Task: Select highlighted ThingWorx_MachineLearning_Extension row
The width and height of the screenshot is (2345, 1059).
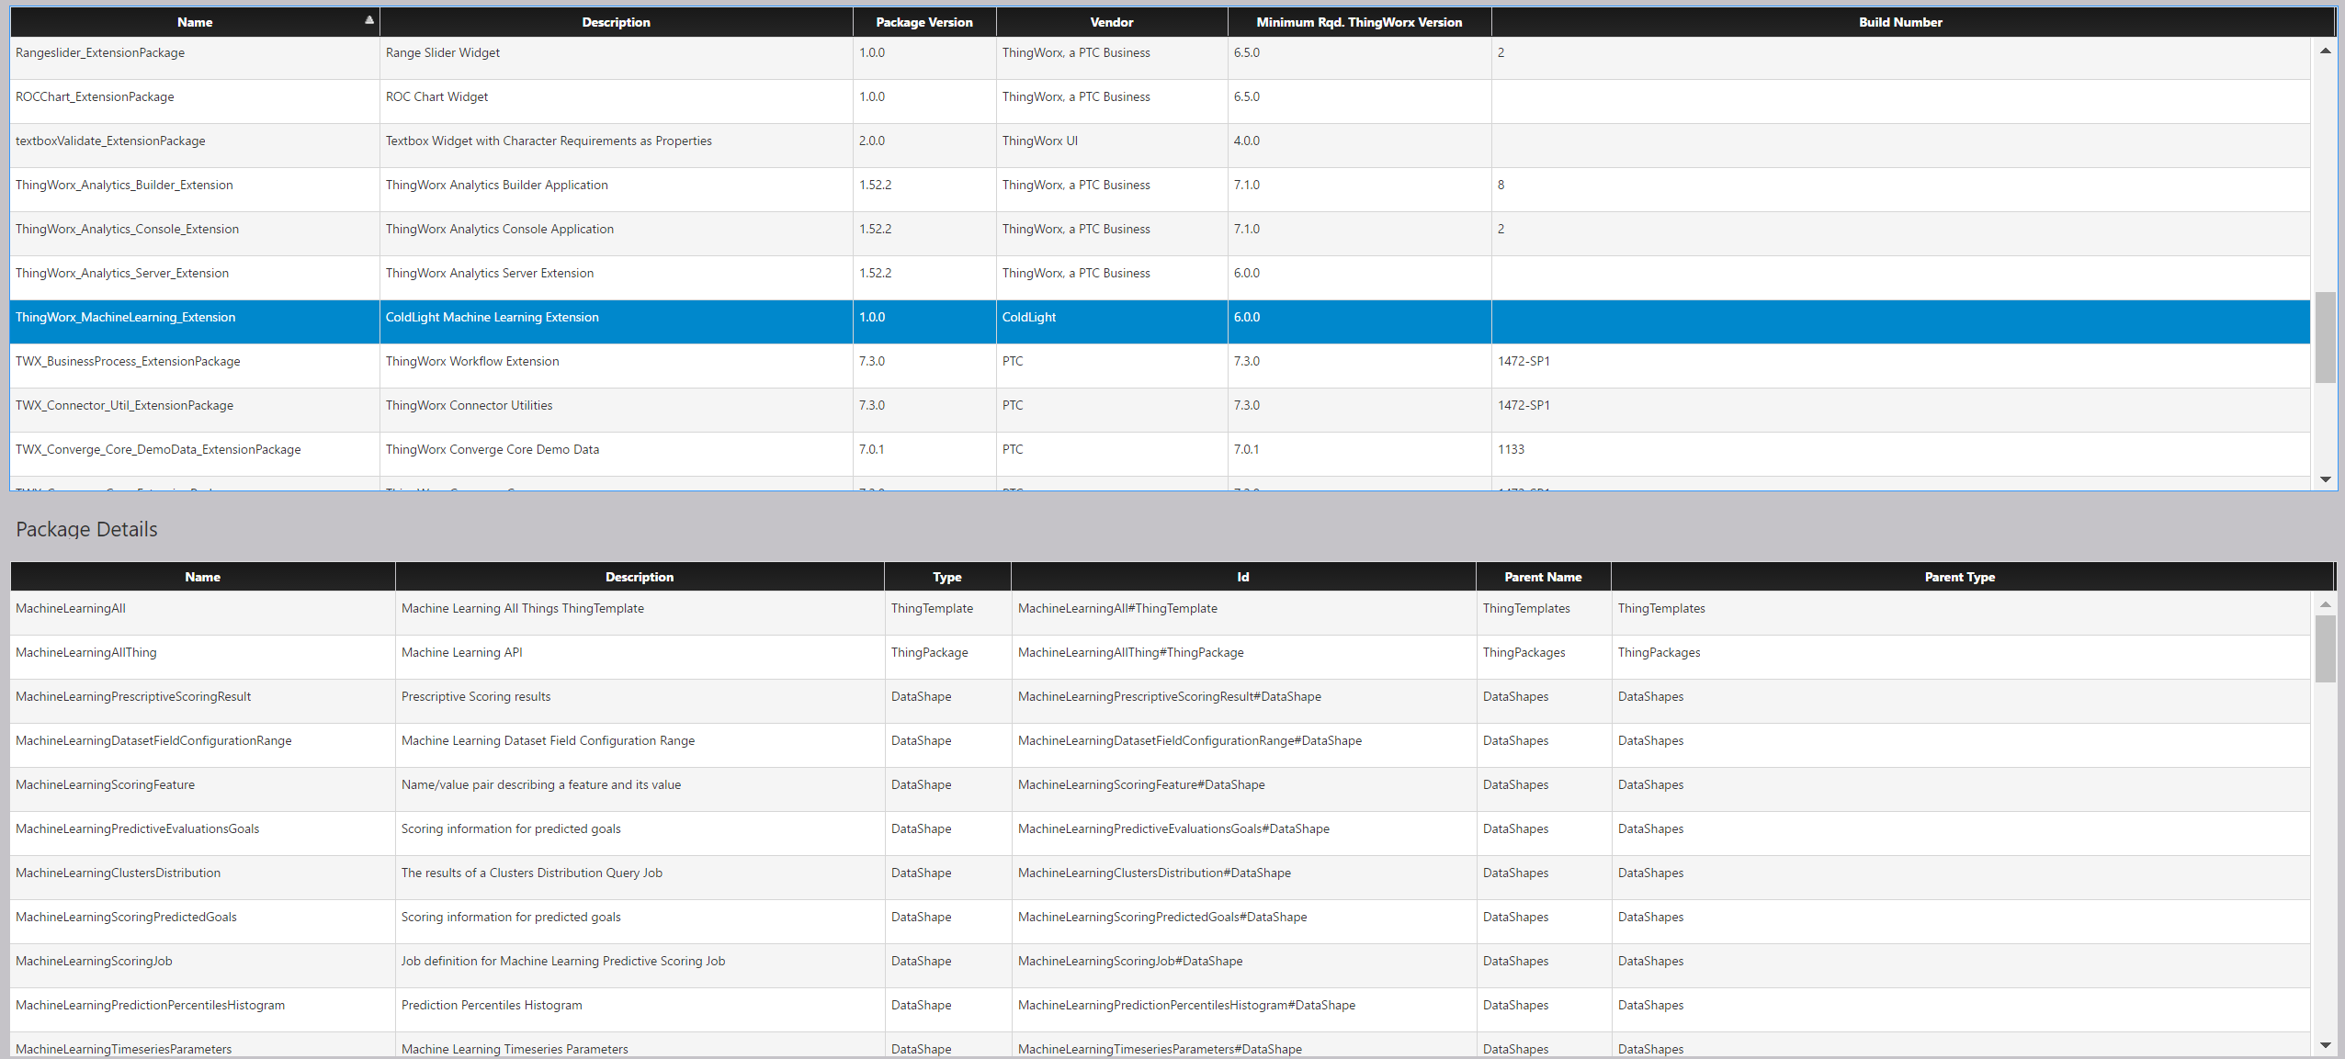Action: pos(1160,322)
